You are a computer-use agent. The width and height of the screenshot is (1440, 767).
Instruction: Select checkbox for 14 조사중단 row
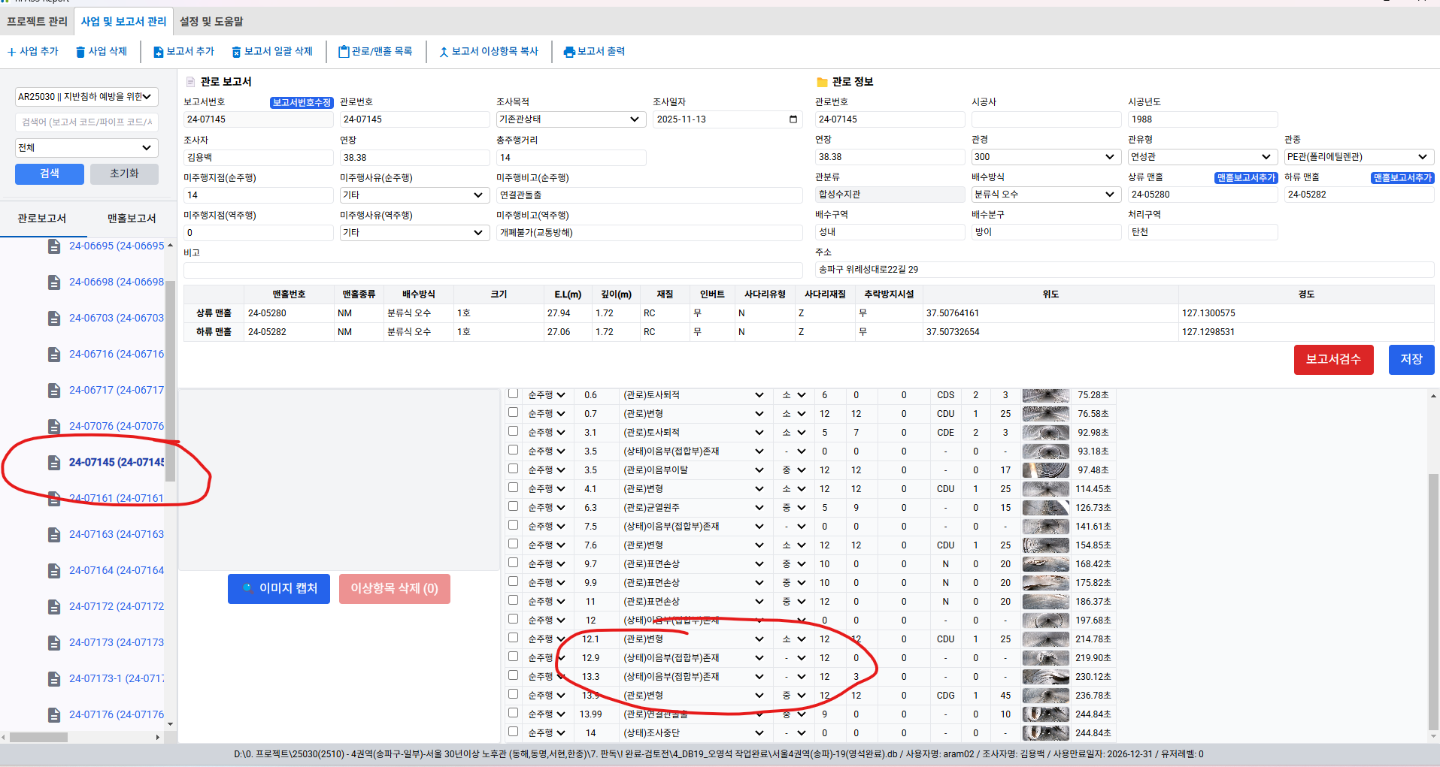click(x=513, y=732)
